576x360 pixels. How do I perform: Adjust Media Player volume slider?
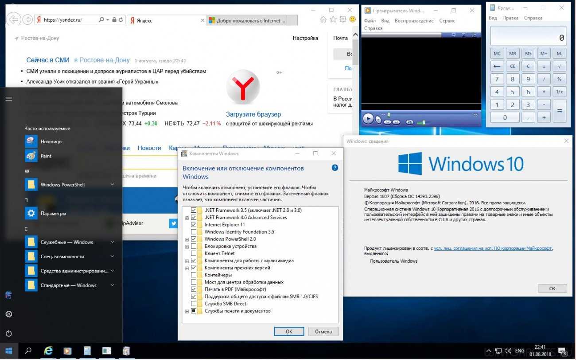click(424, 123)
